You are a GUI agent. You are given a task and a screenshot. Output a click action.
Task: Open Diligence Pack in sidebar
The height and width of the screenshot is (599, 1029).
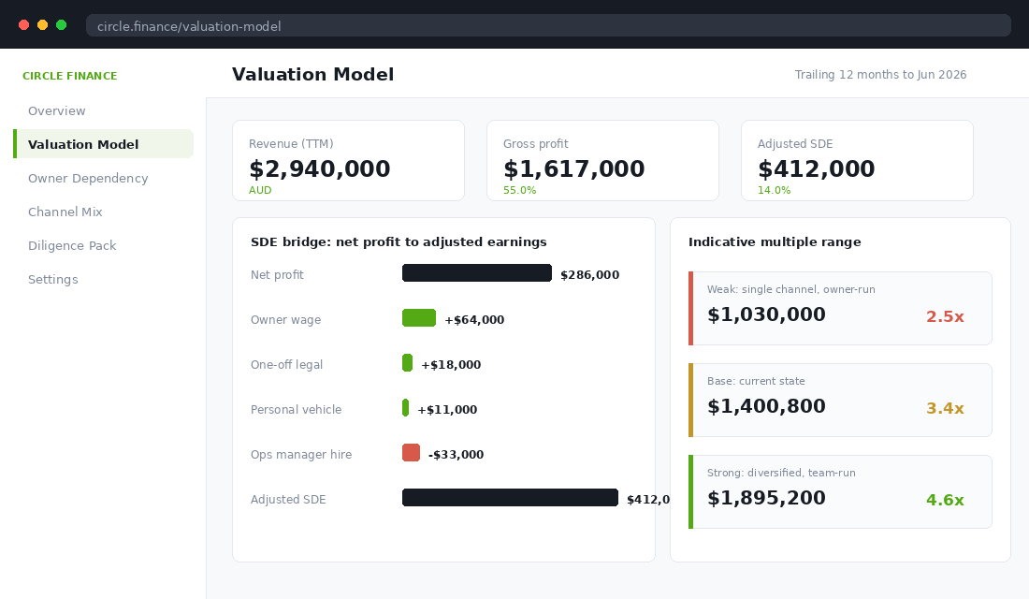click(x=103, y=245)
